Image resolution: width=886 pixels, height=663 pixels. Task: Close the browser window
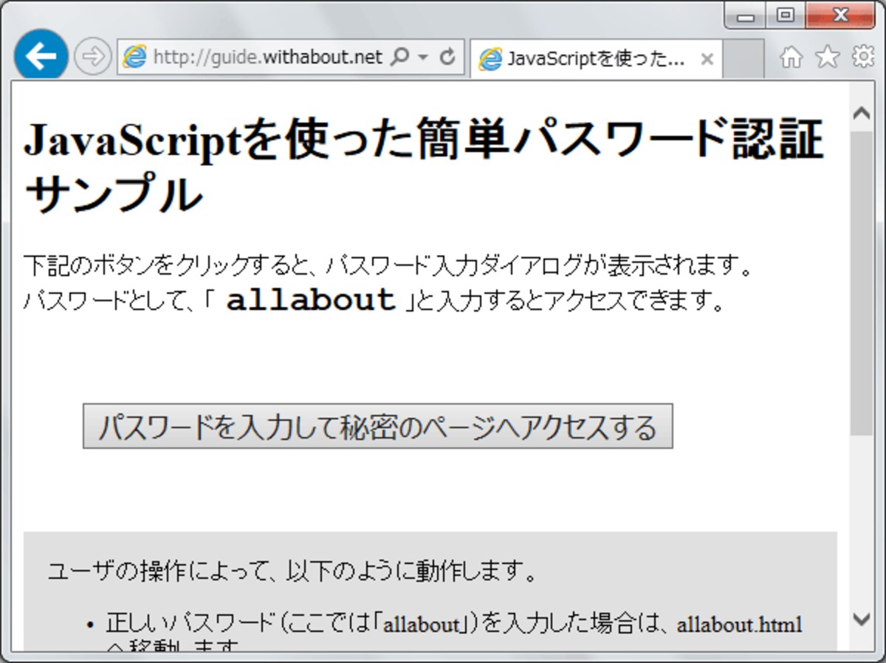[839, 16]
